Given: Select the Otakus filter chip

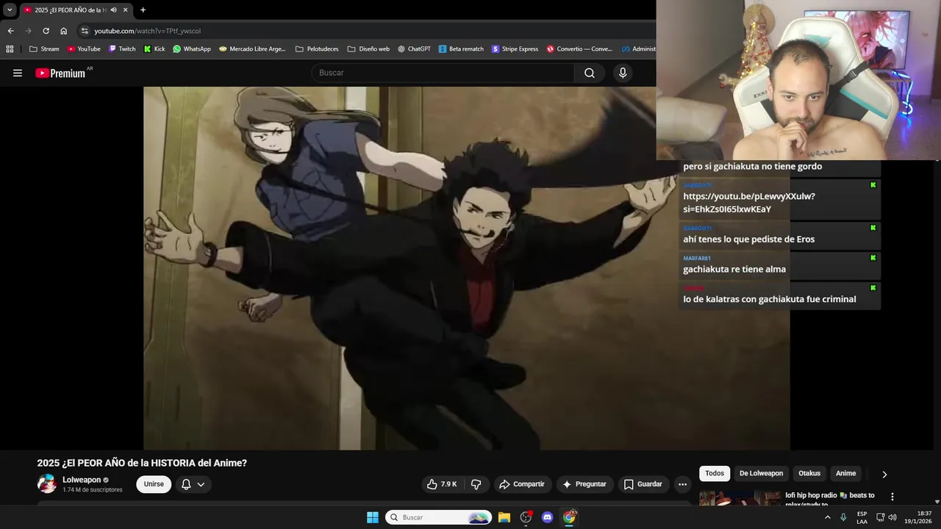Looking at the screenshot, I should click(809, 473).
